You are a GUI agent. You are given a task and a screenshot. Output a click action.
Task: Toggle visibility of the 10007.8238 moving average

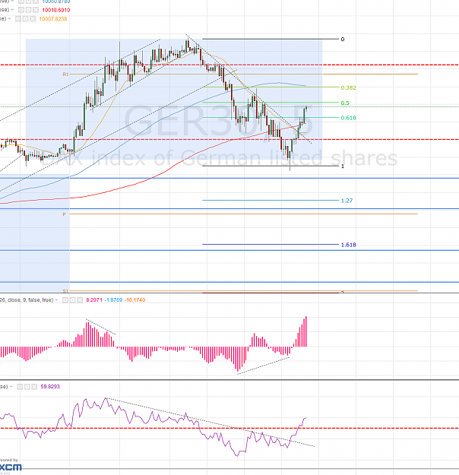pyautogui.click(x=18, y=19)
